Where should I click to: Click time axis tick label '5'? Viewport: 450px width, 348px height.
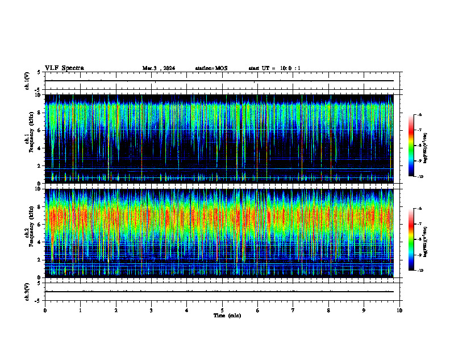pyautogui.click(x=222, y=310)
